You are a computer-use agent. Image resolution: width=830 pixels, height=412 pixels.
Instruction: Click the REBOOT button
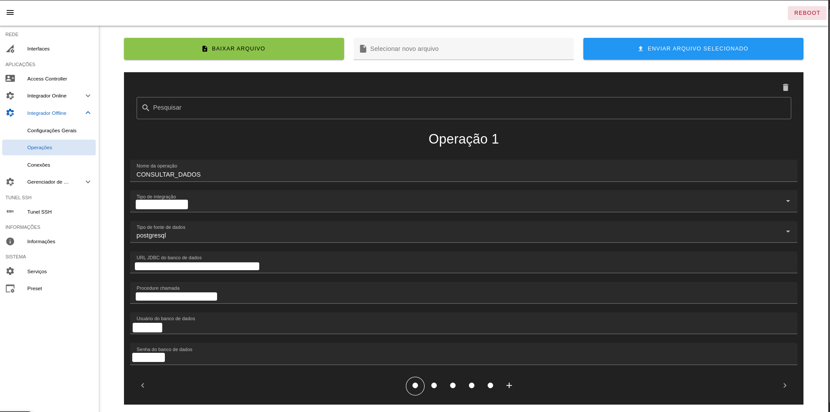[x=807, y=13]
